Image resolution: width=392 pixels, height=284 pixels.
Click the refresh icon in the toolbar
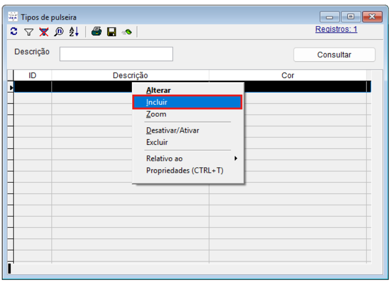[x=14, y=32]
